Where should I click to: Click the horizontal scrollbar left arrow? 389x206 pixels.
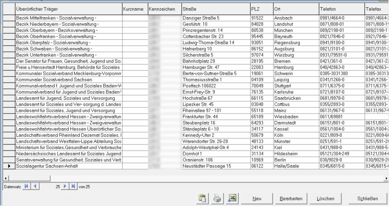tap(5, 178)
